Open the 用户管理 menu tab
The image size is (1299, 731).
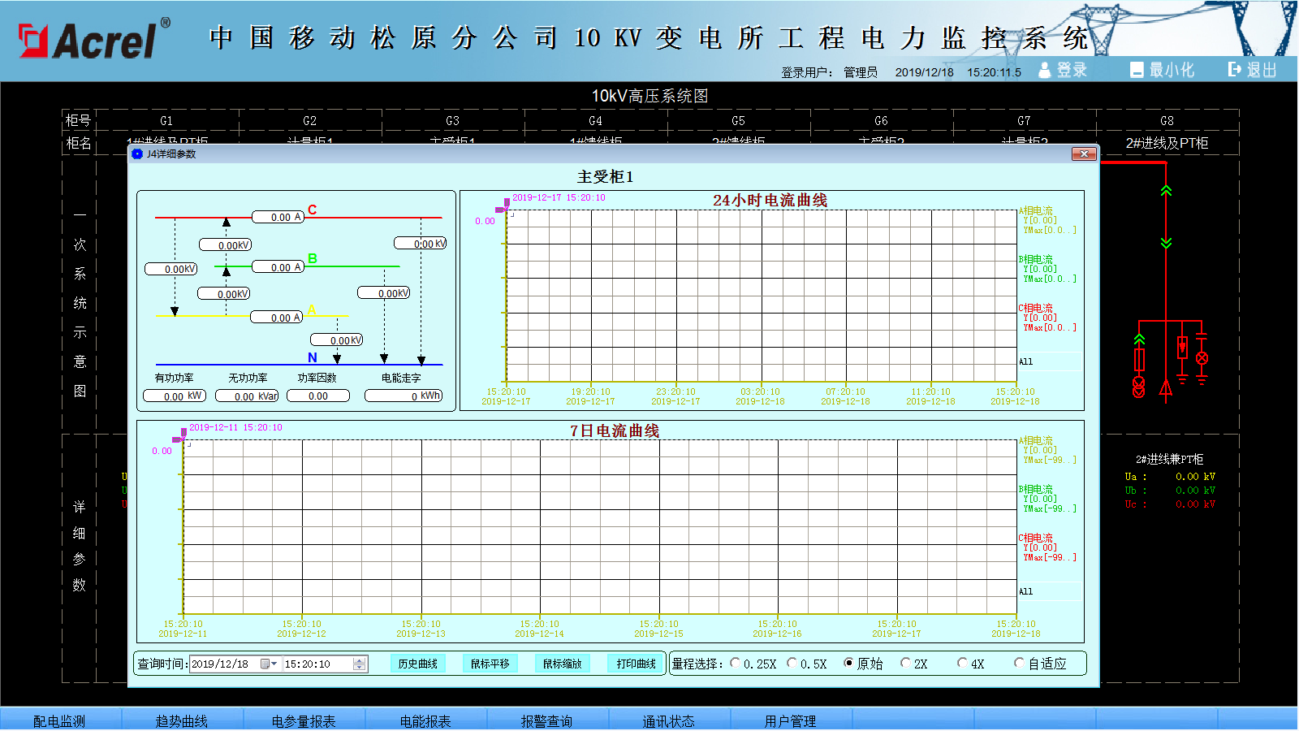pos(791,720)
